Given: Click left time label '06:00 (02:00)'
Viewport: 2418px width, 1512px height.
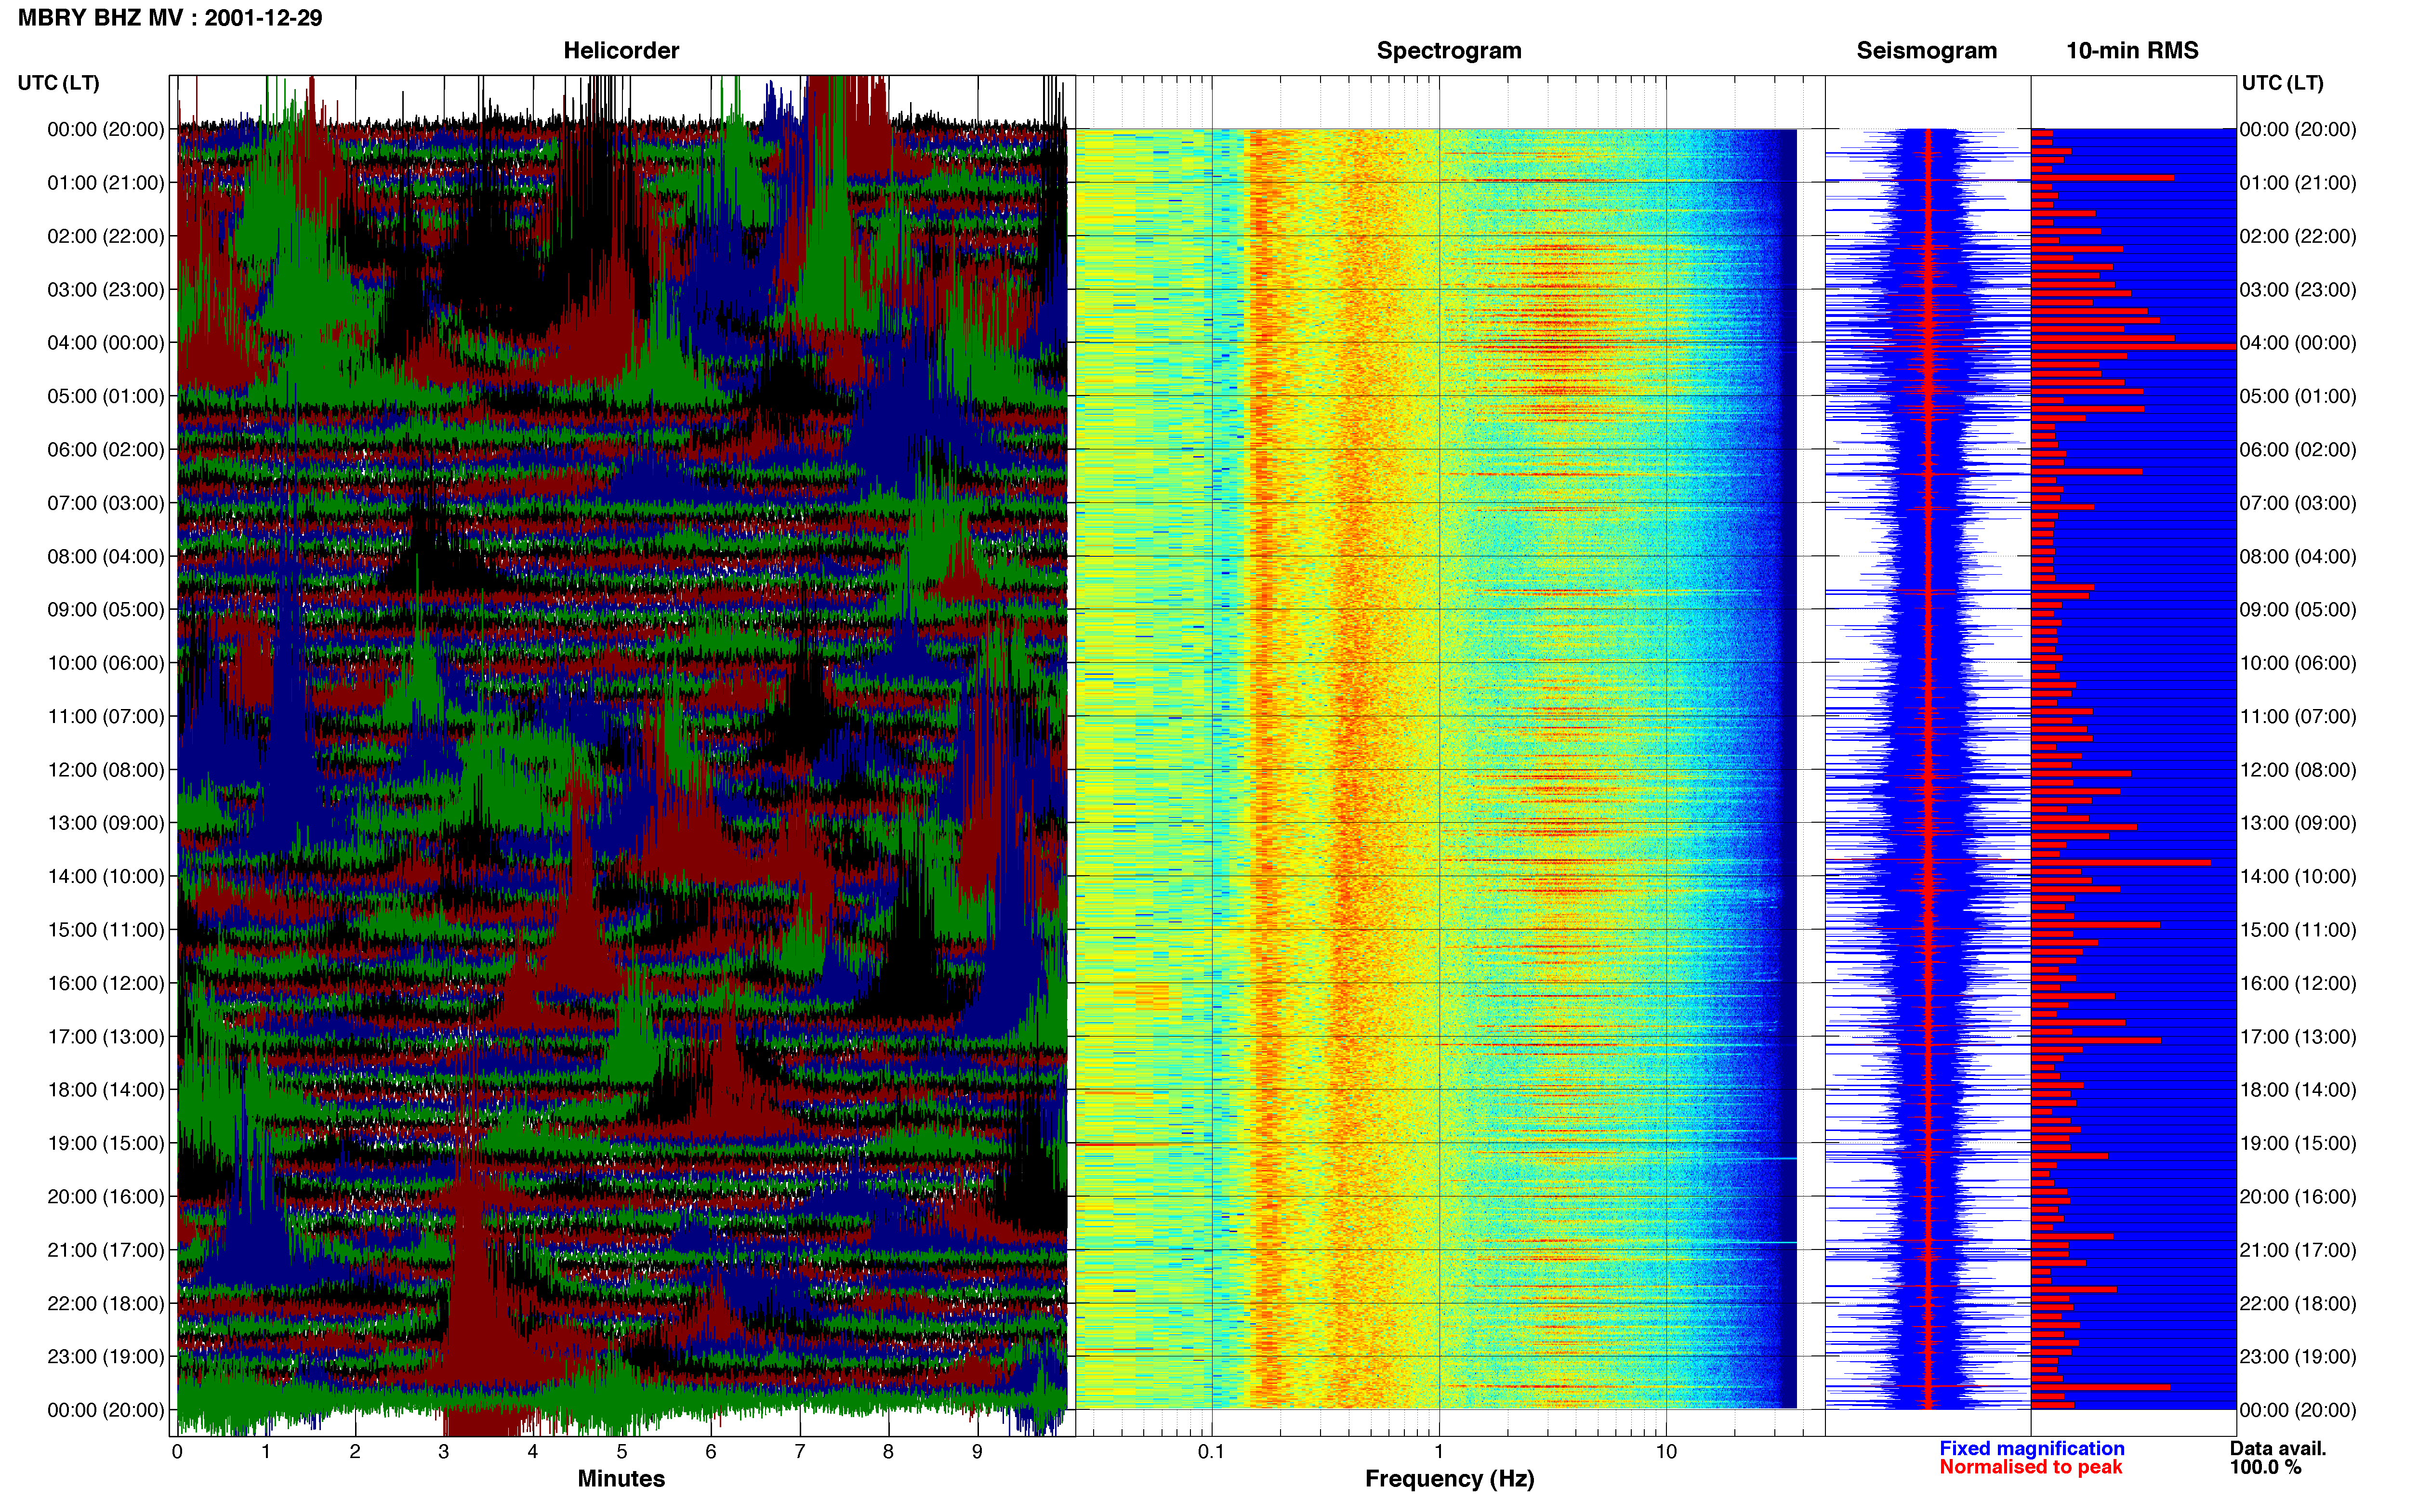Looking at the screenshot, I should coord(106,450).
